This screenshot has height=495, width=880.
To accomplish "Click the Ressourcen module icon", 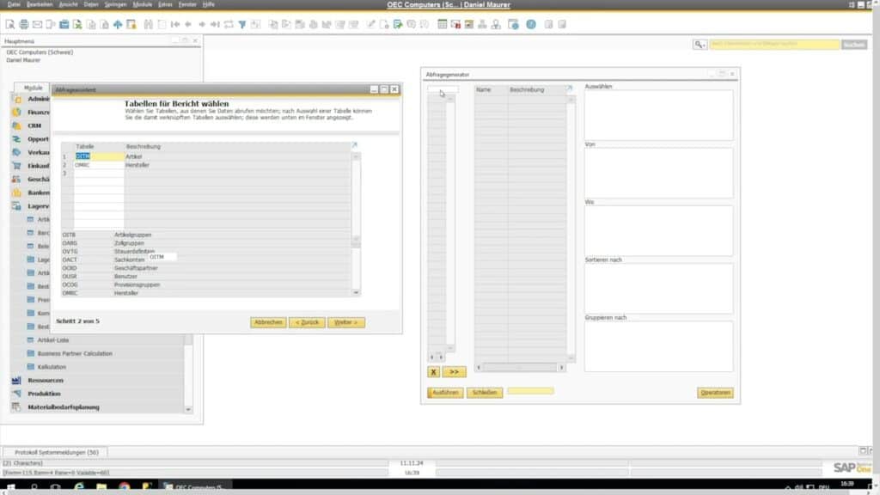I will (x=16, y=380).
